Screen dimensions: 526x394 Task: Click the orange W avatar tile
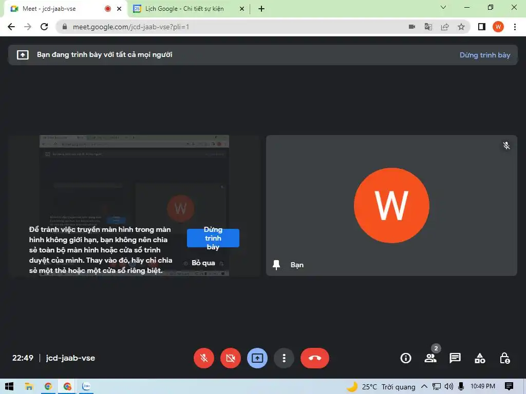coord(391,205)
